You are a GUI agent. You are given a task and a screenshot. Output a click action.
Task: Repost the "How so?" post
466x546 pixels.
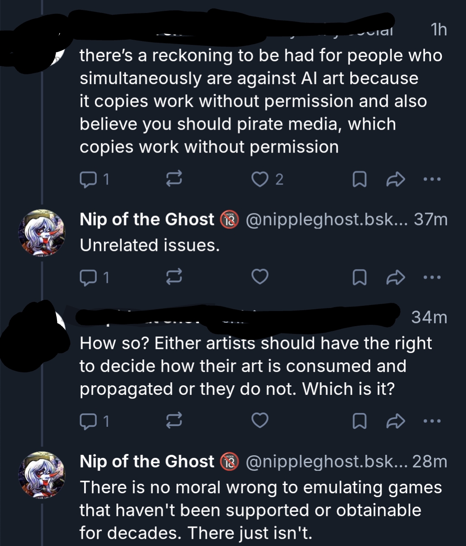[174, 420]
